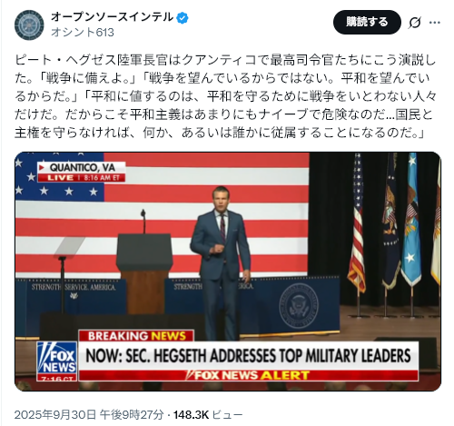Viewport: 454px width, 426px height.
Task: Open the round profile avatar
Action: point(29,25)
